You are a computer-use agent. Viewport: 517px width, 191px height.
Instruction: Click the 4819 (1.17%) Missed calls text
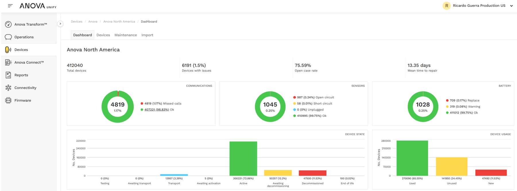pyautogui.click(x=163, y=104)
